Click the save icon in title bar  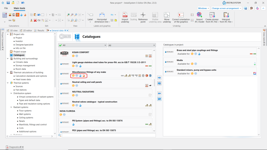click(8, 3)
